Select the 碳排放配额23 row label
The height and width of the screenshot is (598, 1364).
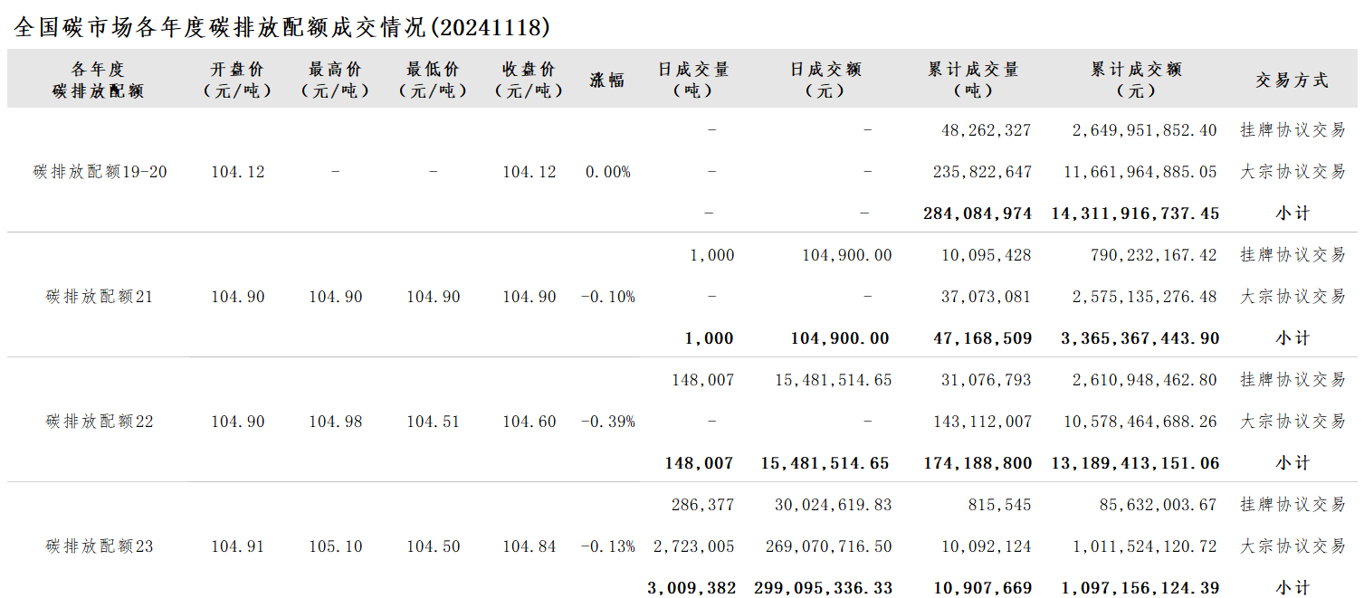point(100,546)
